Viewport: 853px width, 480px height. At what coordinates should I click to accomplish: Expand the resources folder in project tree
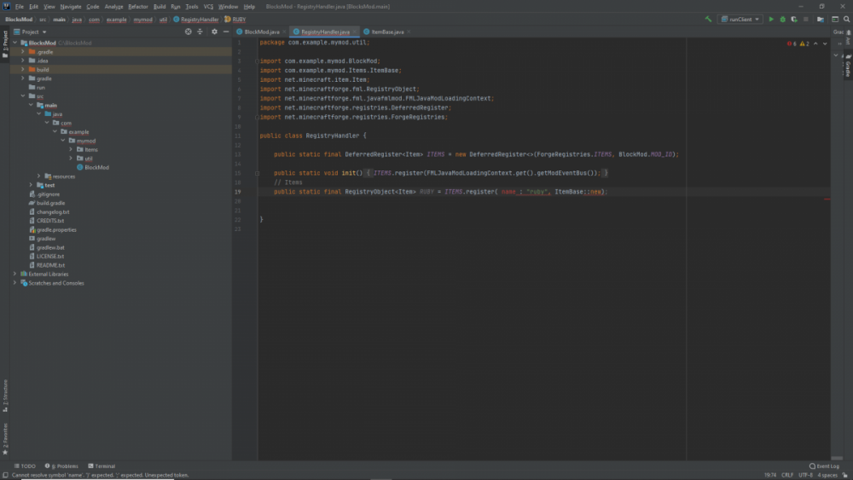pos(39,176)
